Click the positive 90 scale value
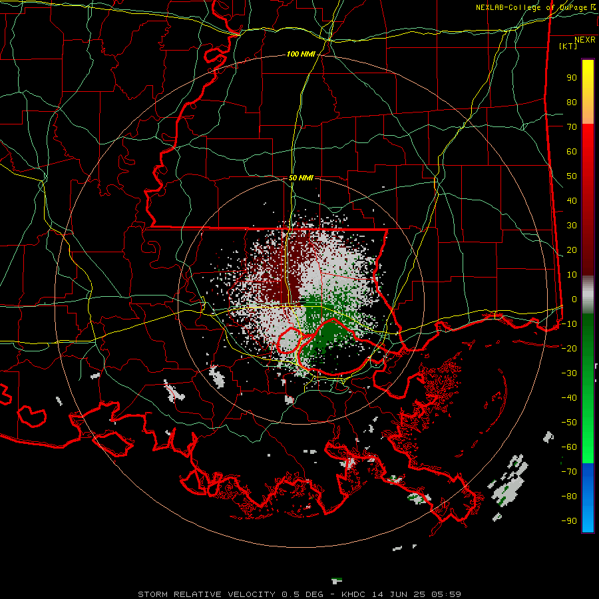Image resolution: width=599 pixels, height=599 pixels. (572, 78)
